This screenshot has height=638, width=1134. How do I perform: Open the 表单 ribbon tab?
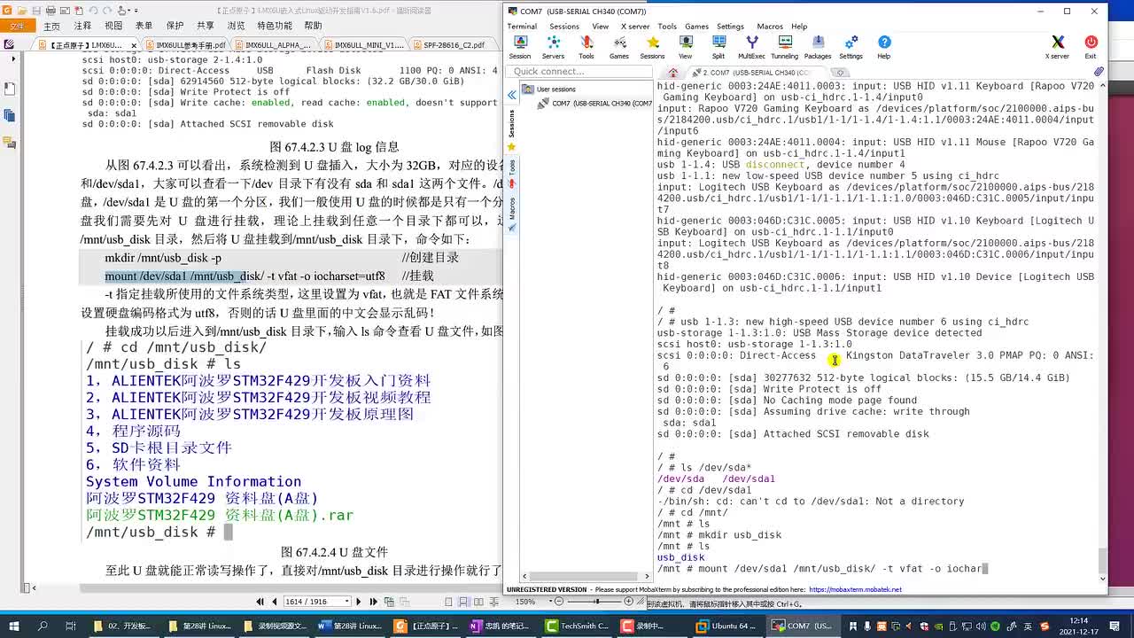[144, 26]
